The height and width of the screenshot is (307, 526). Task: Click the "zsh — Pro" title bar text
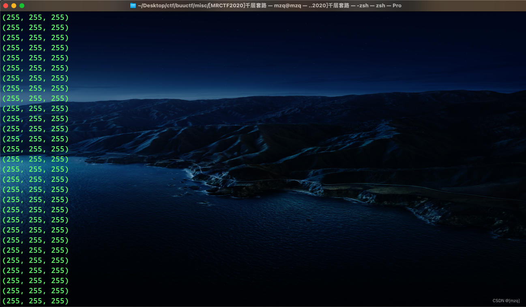(x=389, y=5)
